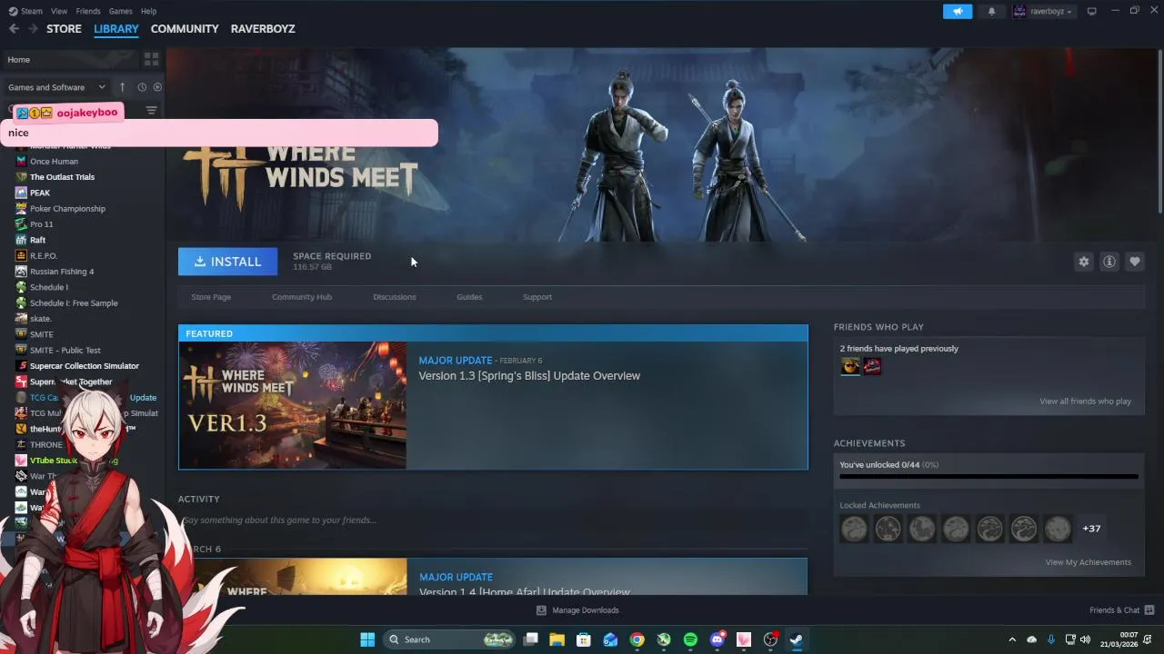Open View My Achievements link
Screen dimensions: 1164x654
tap(1088, 562)
